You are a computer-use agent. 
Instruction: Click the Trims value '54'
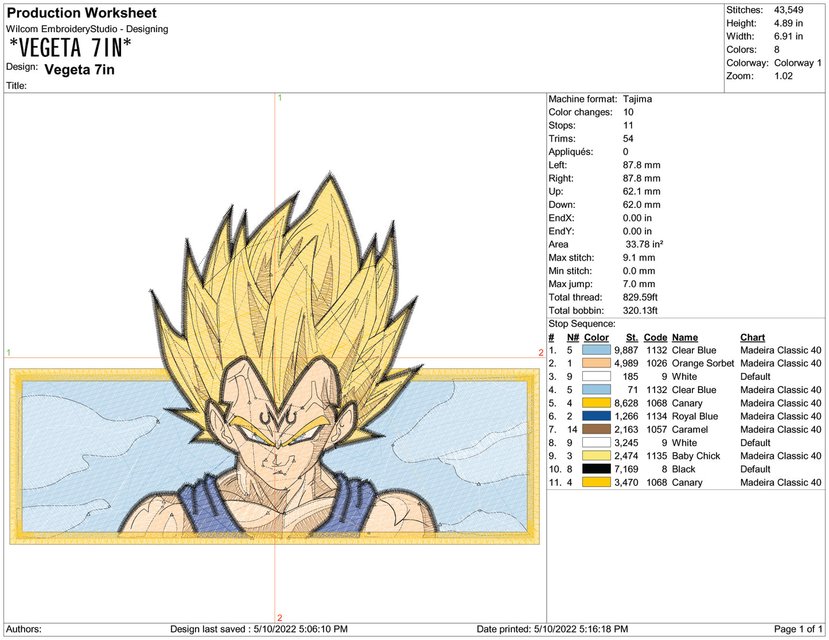tap(628, 139)
